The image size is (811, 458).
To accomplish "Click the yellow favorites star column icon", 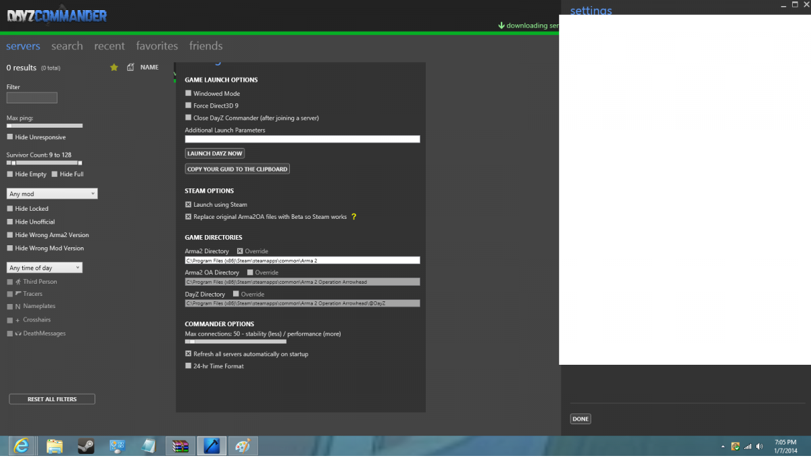I will [x=114, y=68].
